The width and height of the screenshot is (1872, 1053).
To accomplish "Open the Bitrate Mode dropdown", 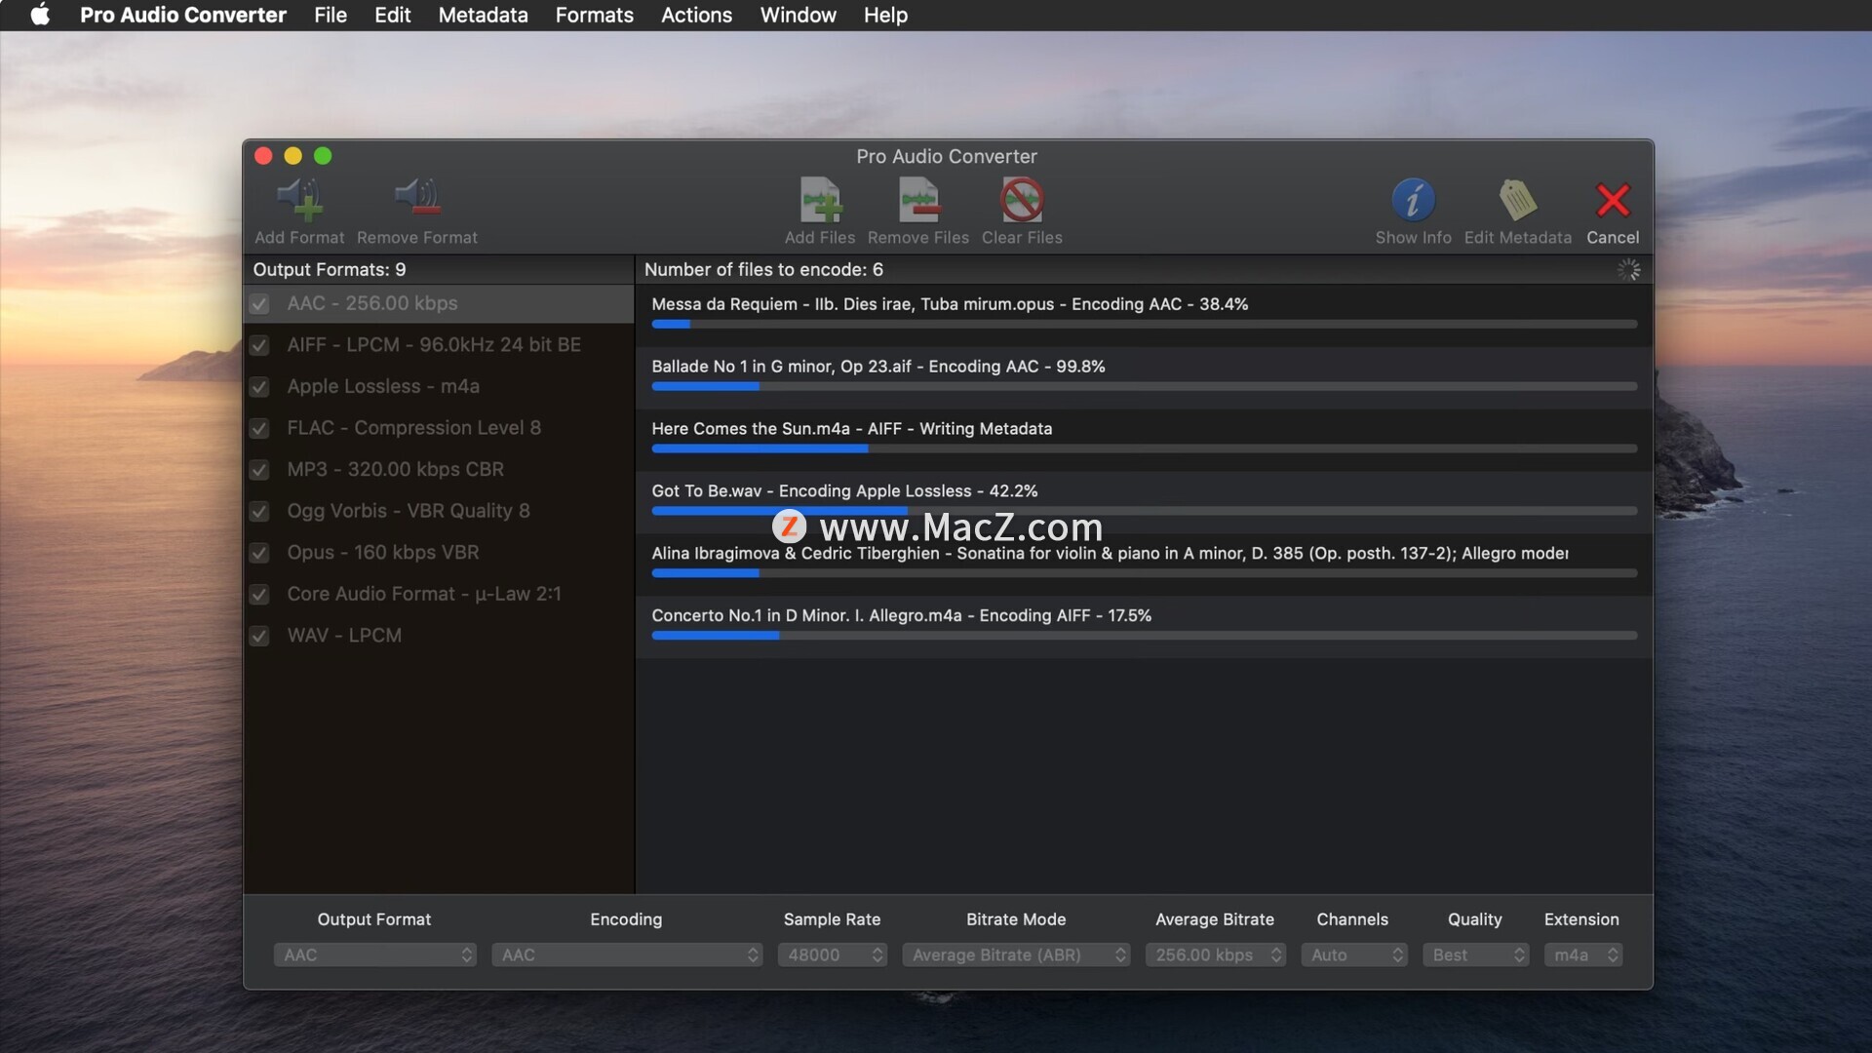I will pyautogui.click(x=1016, y=955).
